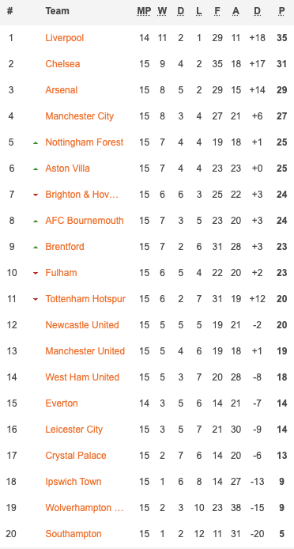
Task: Select the Southampton link at bottom
Action: [73, 534]
